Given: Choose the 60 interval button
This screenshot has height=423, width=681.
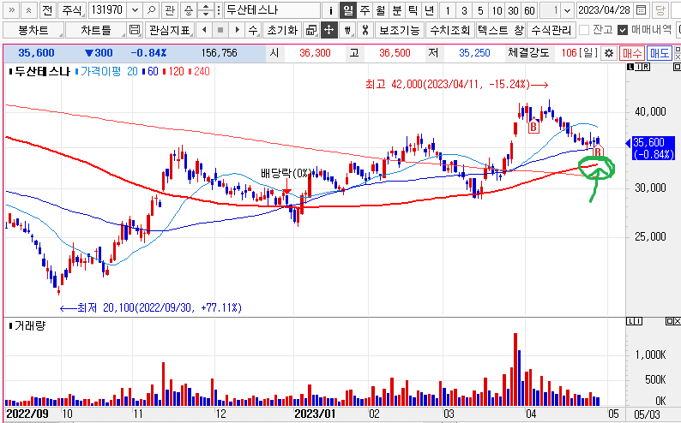Looking at the screenshot, I should [x=529, y=10].
